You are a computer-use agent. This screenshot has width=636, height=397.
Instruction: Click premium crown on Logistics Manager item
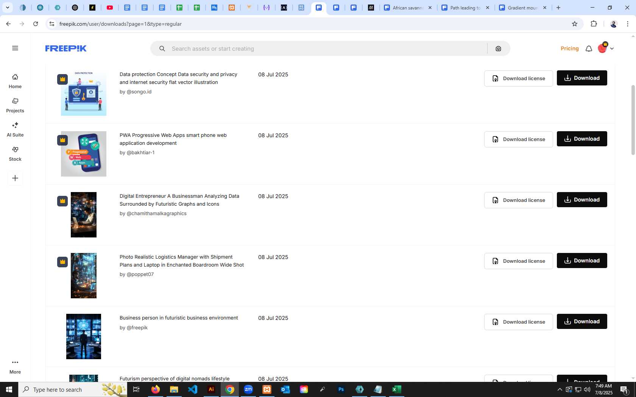point(62,262)
